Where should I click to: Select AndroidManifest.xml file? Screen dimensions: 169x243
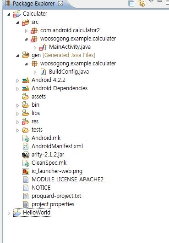[57, 146]
